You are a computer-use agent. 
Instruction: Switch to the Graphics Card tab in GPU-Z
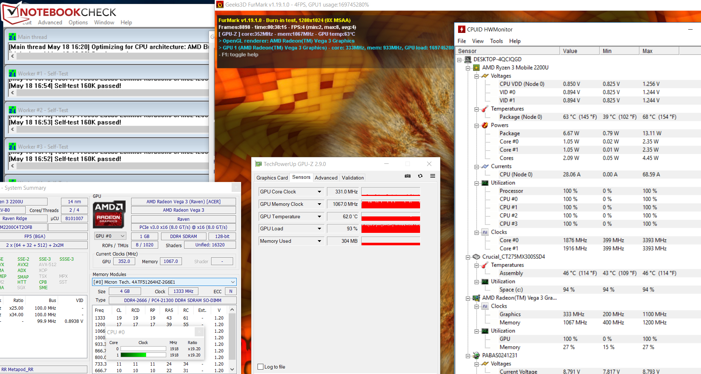point(272,178)
